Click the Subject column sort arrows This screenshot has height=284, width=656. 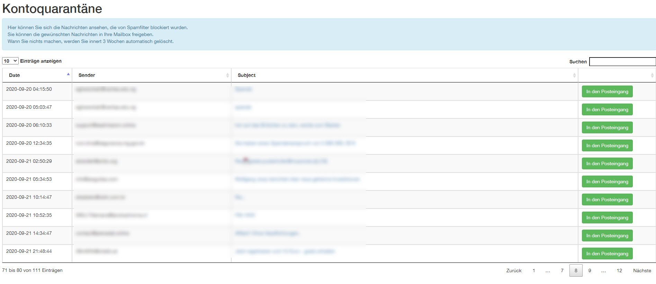(574, 75)
